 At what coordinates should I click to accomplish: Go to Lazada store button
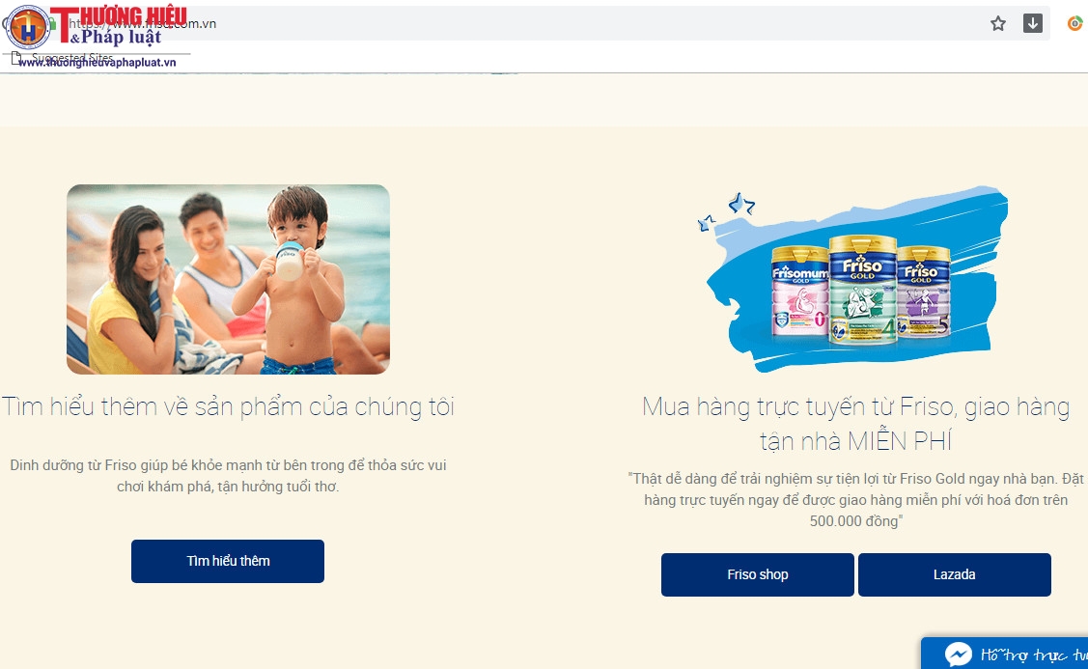coord(955,574)
